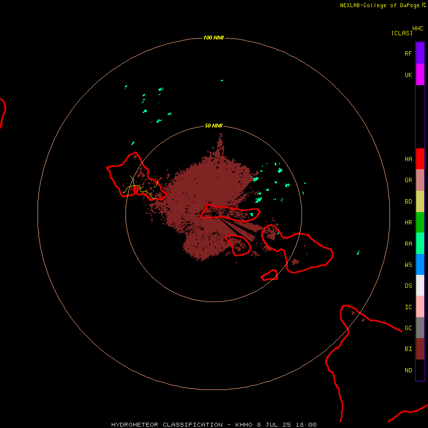Screen dimensions: 428x428
Task: Click the RF legend label
Action: point(408,53)
